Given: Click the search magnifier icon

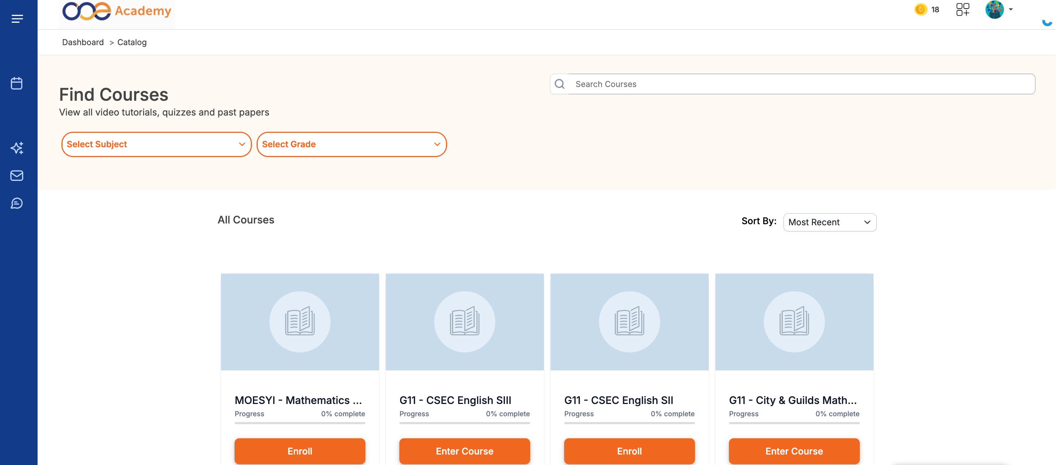Looking at the screenshot, I should 559,84.
